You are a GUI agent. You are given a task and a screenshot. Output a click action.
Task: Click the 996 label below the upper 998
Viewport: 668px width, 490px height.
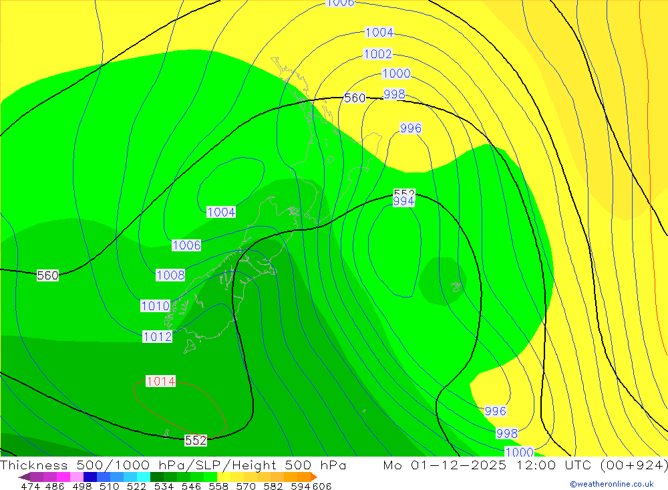tap(411, 128)
